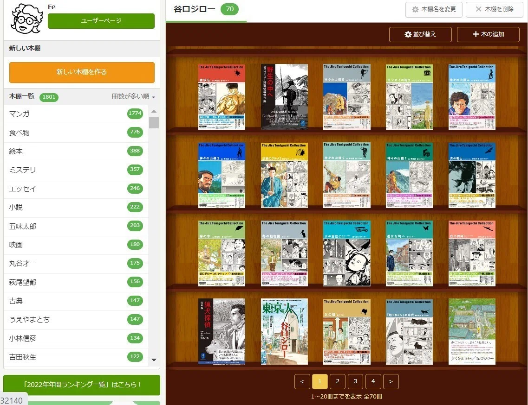Go to pagination page 4

click(x=373, y=381)
